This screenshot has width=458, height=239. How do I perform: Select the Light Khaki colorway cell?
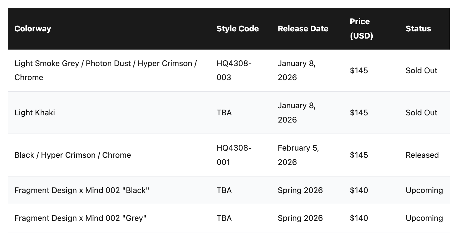click(35, 113)
